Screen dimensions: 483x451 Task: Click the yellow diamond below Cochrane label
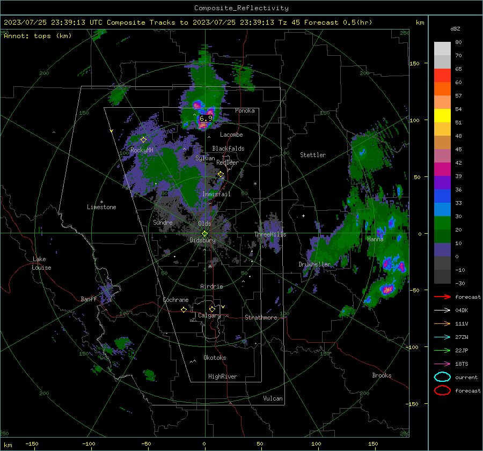(184, 309)
